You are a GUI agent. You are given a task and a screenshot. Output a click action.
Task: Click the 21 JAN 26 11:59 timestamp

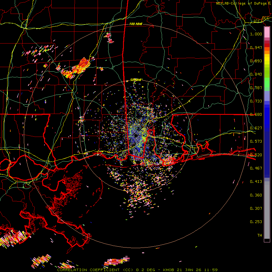pos(197,270)
